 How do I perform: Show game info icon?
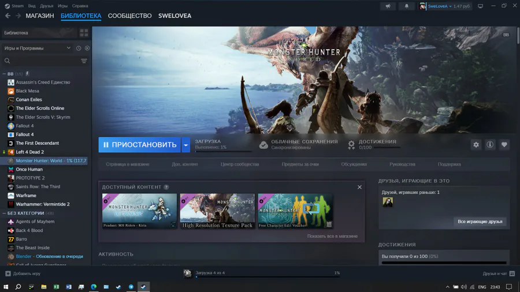pos(490,145)
